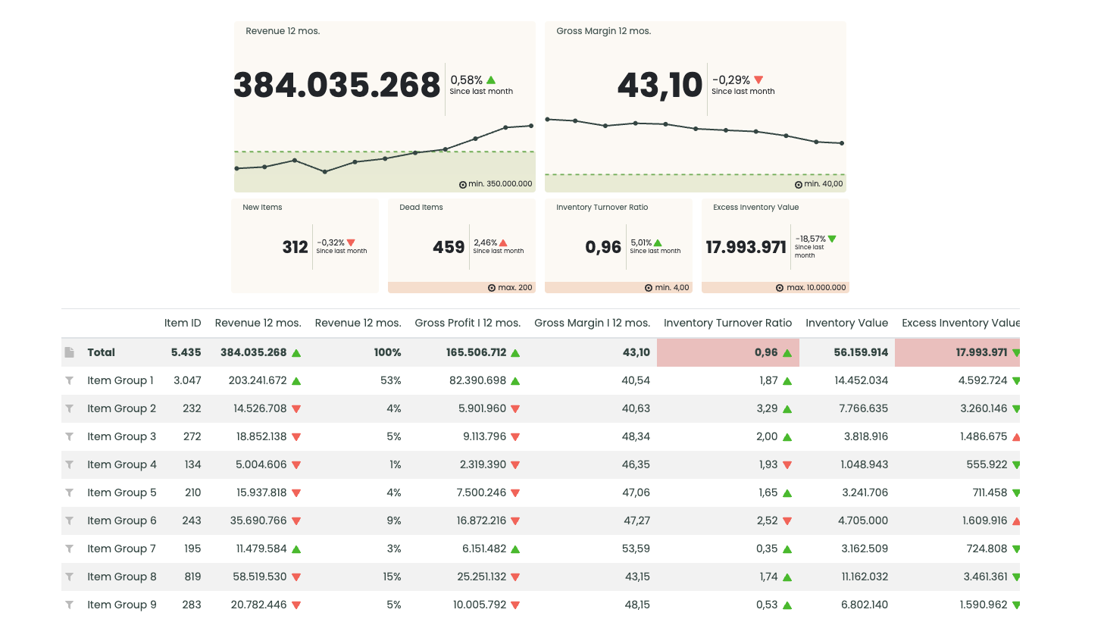Open the Revenue 12 mos. KPI card
Image resolution: width=1104 pixels, height=644 pixels.
[384, 106]
